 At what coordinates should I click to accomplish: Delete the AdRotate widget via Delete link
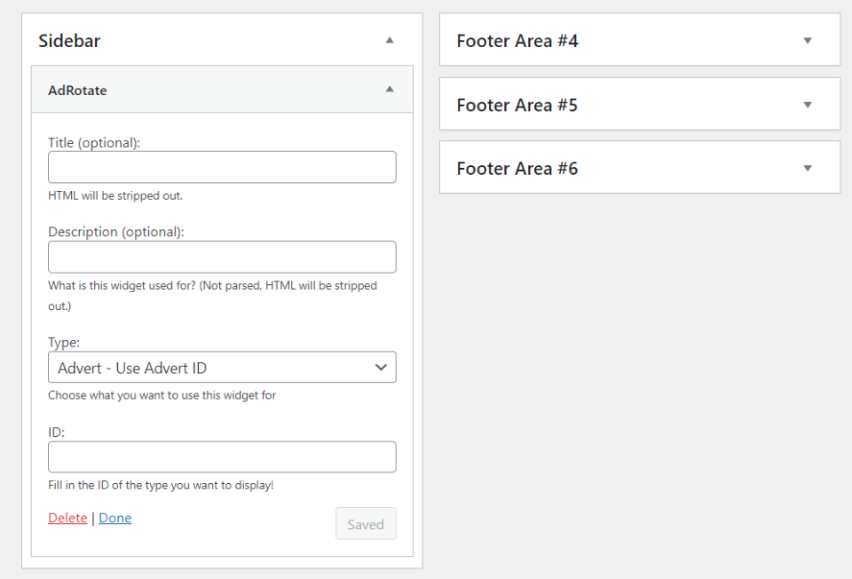click(x=67, y=518)
